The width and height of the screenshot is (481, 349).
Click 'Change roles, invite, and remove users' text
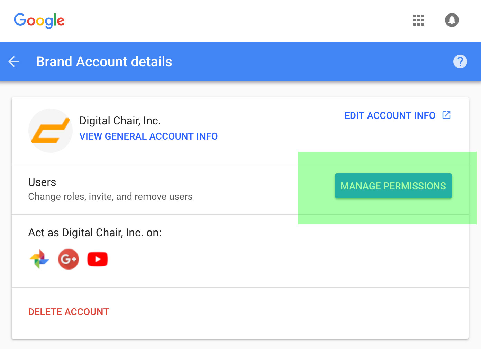click(110, 197)
